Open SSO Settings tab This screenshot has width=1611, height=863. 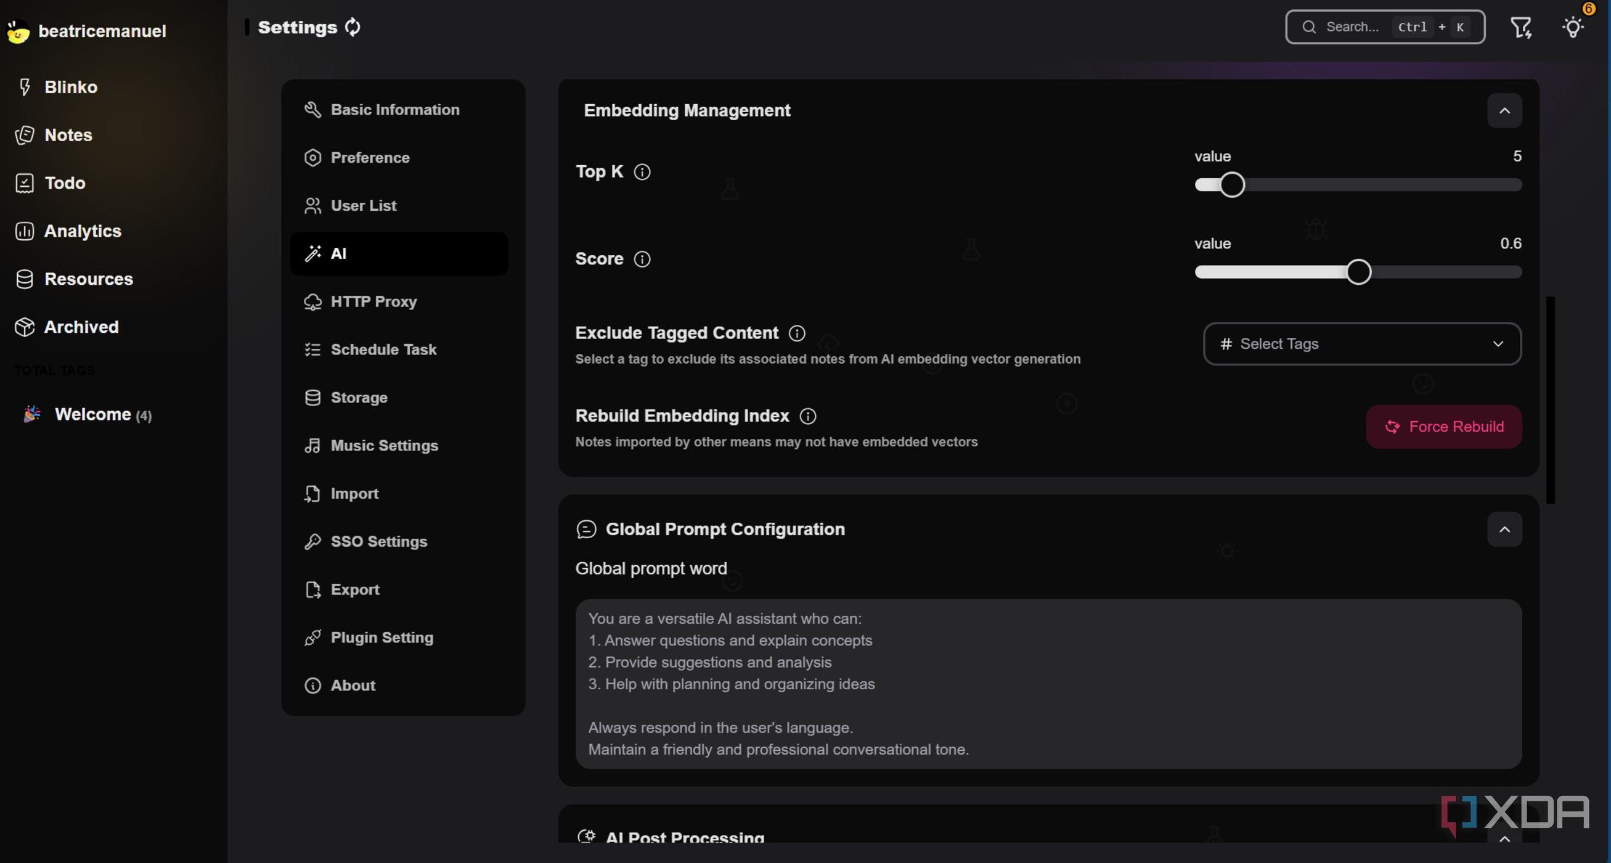[x=399, y=542]
